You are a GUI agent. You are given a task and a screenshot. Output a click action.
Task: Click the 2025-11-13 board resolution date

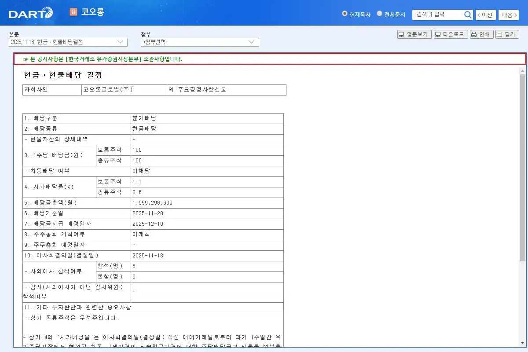click(x=147, y=256)
